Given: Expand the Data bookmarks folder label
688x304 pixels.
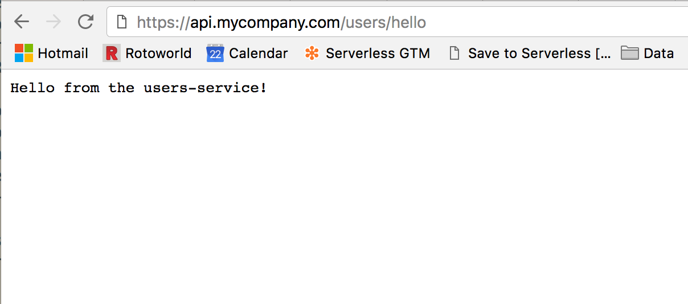Looking at the screenshot, I should tap(658, 54).
